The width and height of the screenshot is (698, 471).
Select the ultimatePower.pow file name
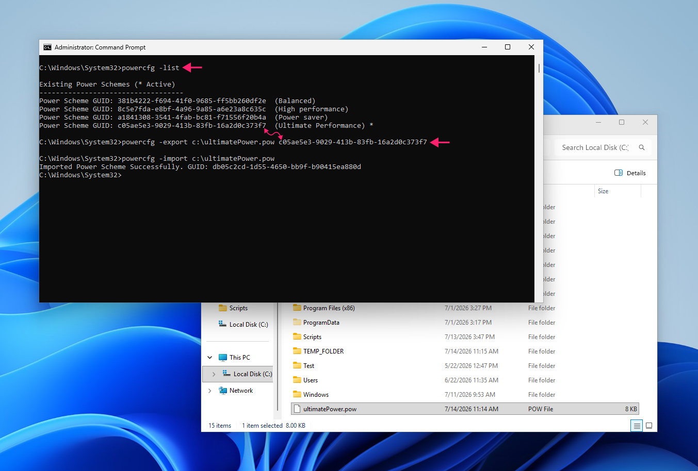pyautogui.click(x=330, y=409)
